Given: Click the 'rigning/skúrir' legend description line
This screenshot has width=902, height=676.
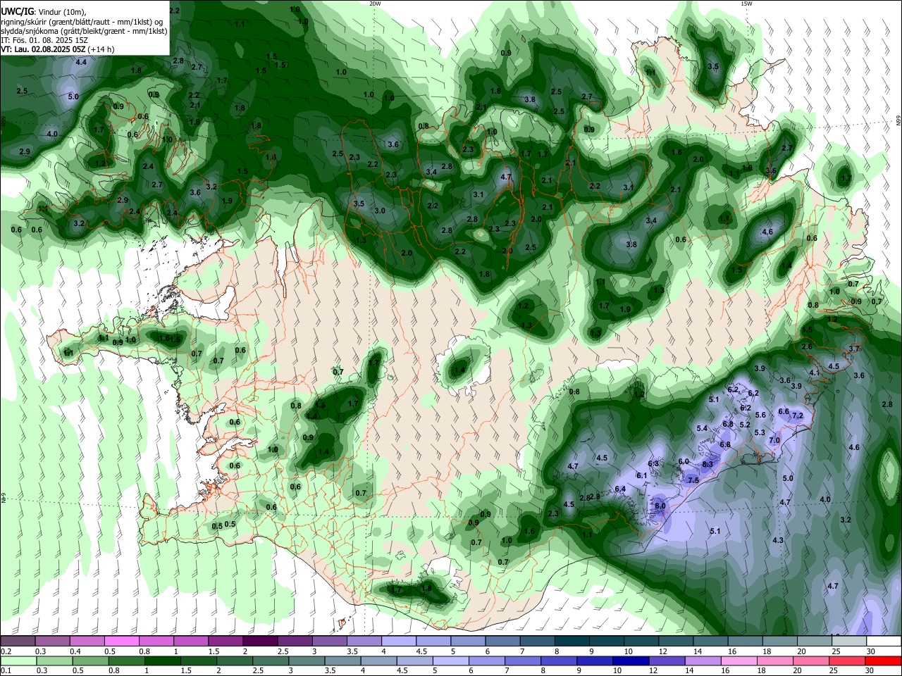Looking at the screenshot, I should (x=82, y=21).
